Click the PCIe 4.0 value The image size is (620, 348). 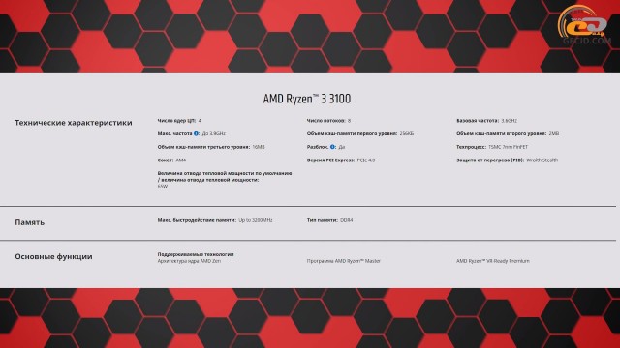click(x=366, y=160)
